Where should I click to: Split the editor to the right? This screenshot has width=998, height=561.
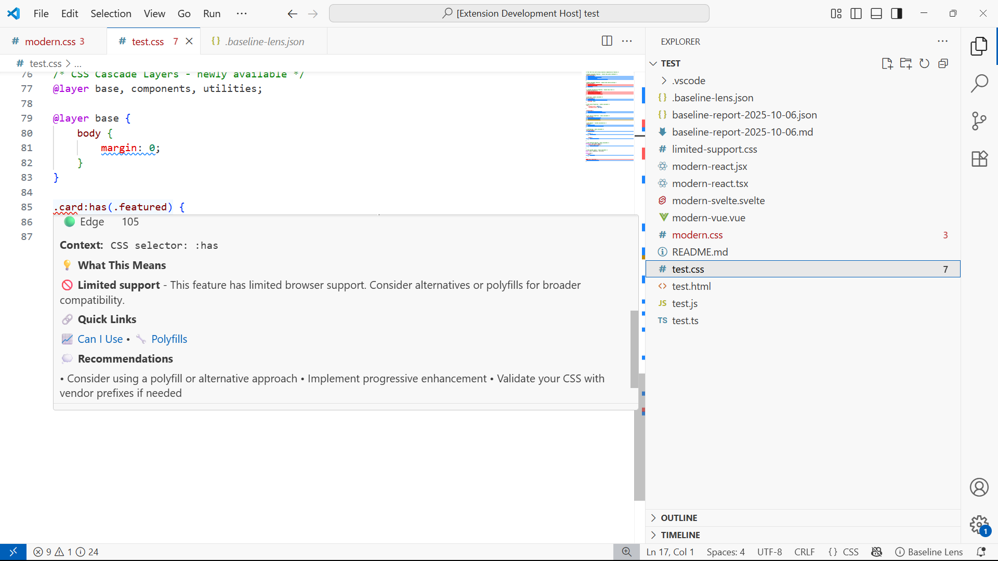click(607, 41)
